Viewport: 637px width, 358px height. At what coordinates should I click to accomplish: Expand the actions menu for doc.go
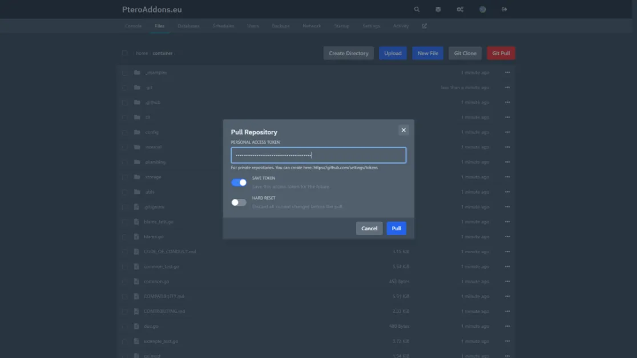pos(507,326)
